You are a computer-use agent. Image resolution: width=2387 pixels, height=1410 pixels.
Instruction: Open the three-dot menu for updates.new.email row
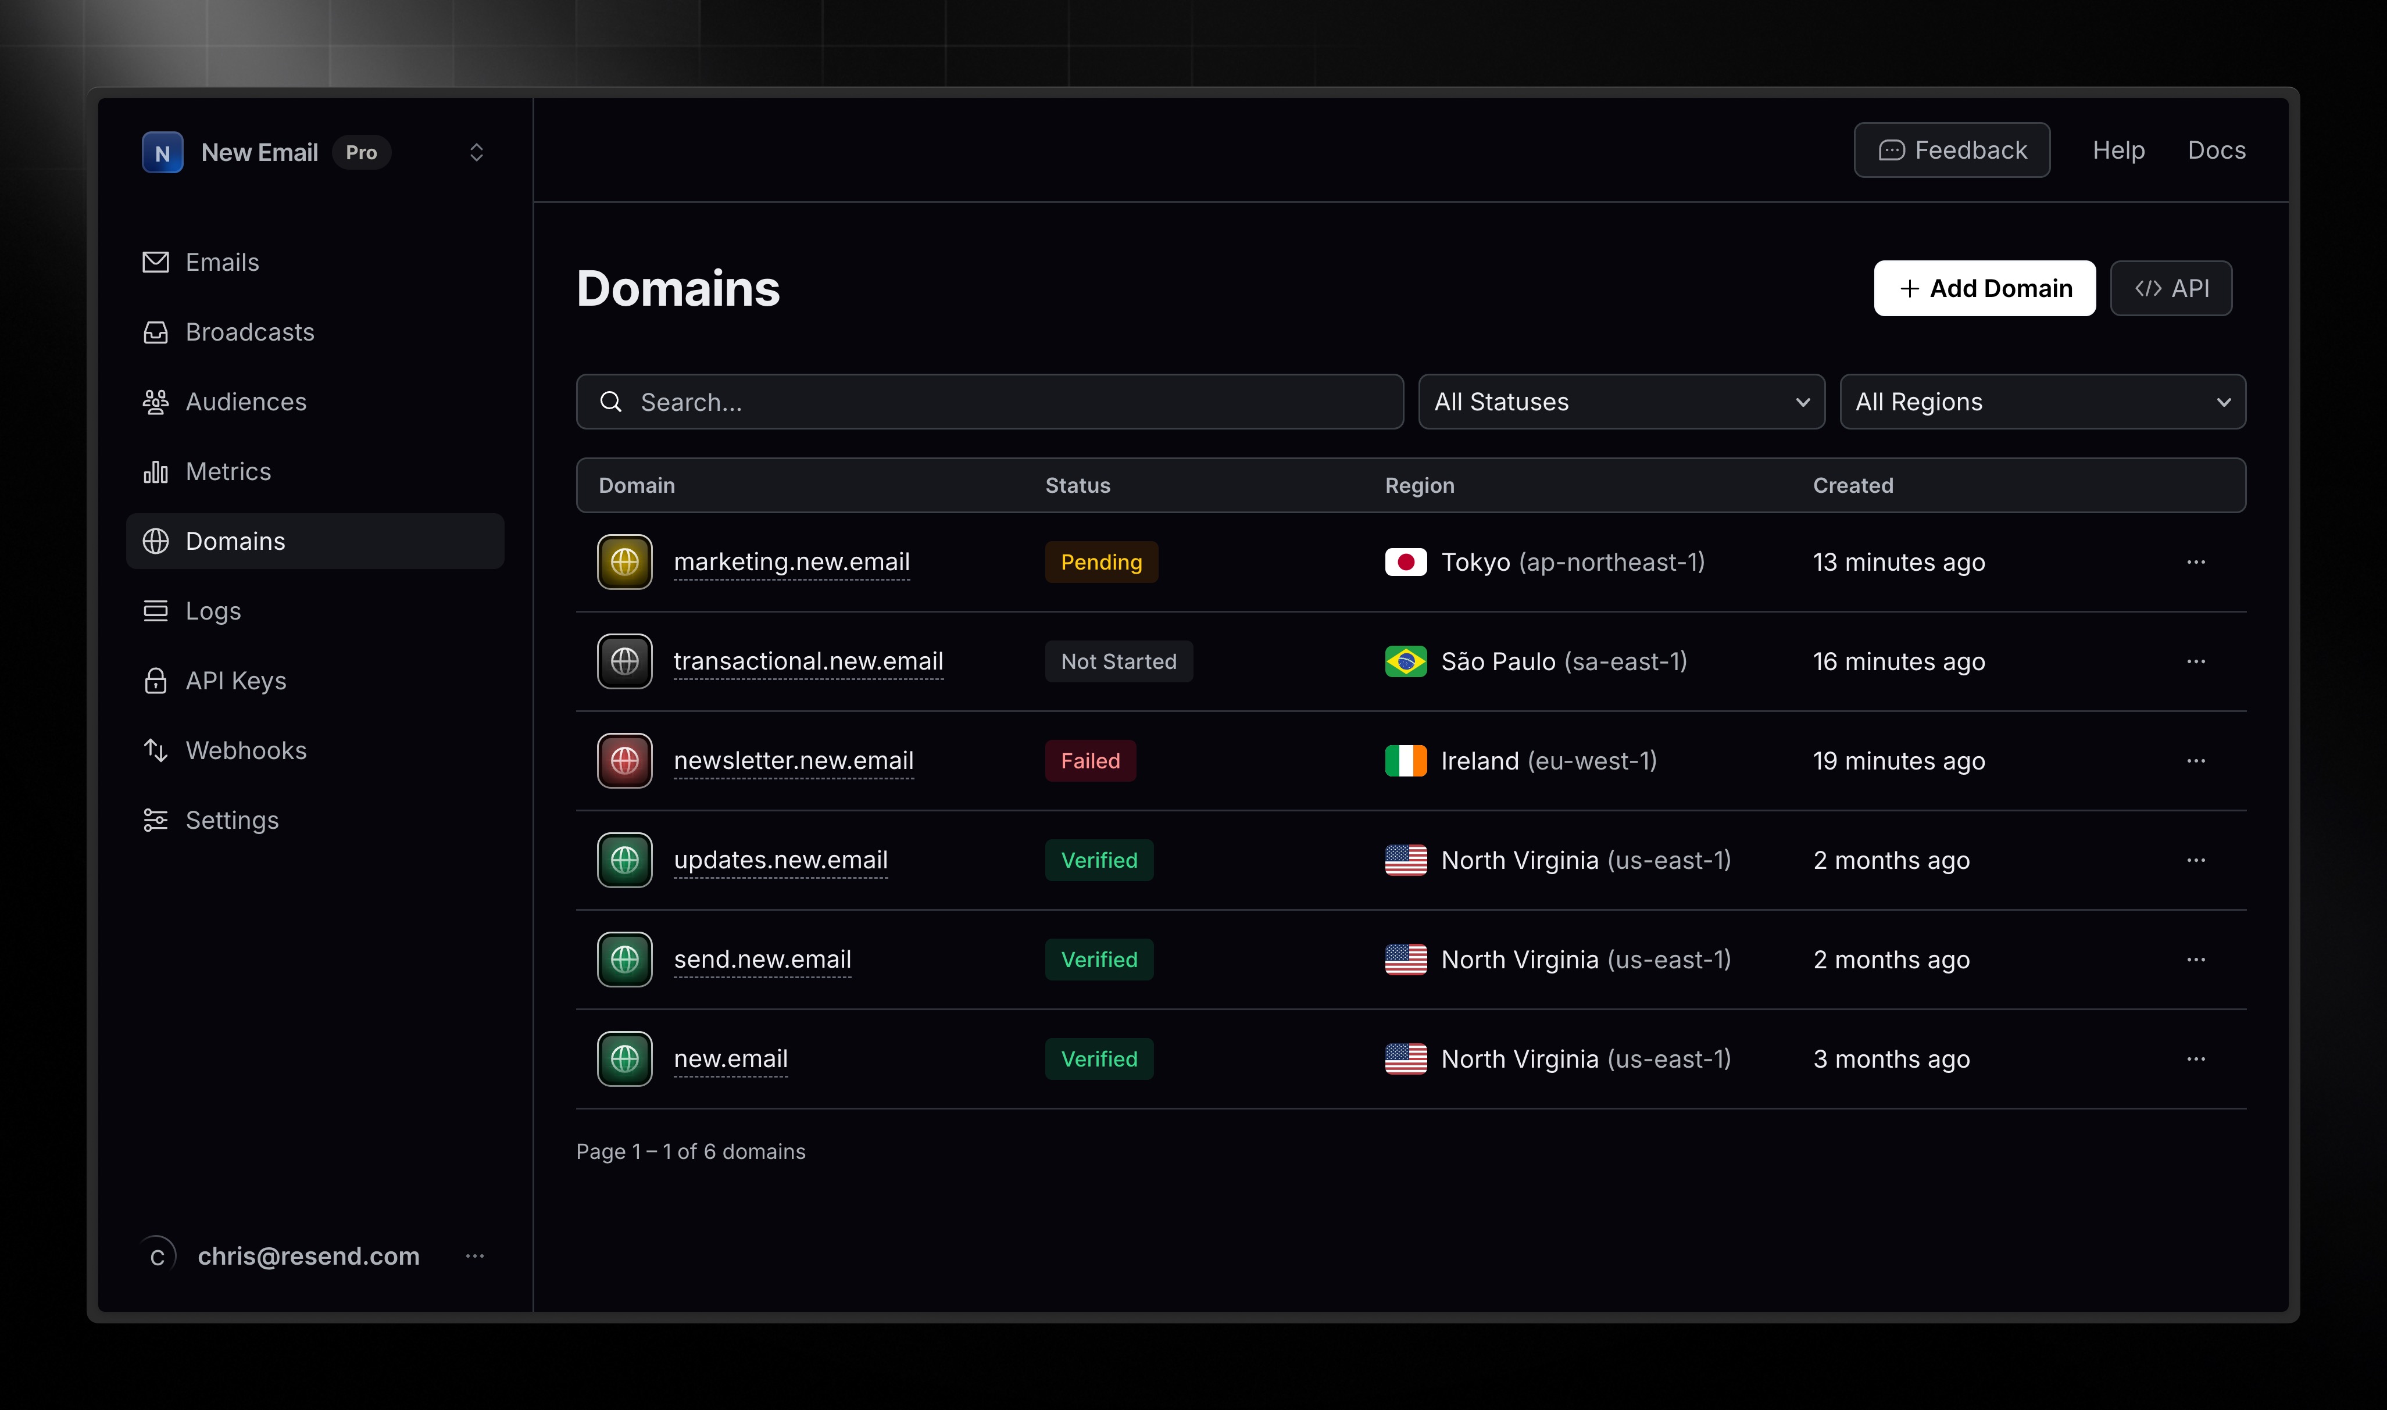coord(2195,860)
